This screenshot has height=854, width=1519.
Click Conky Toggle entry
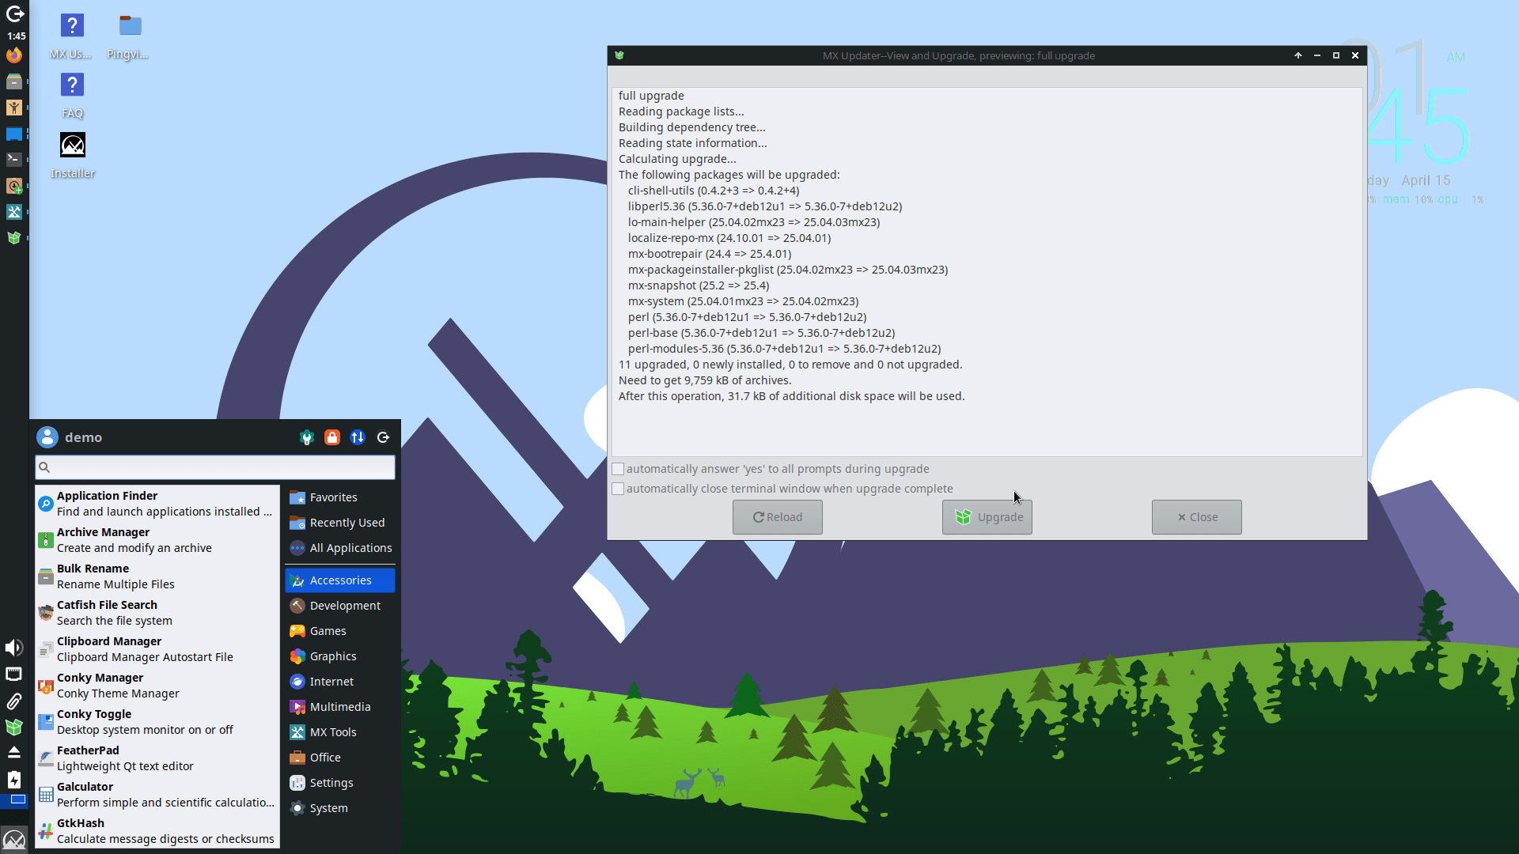[157, 722]
